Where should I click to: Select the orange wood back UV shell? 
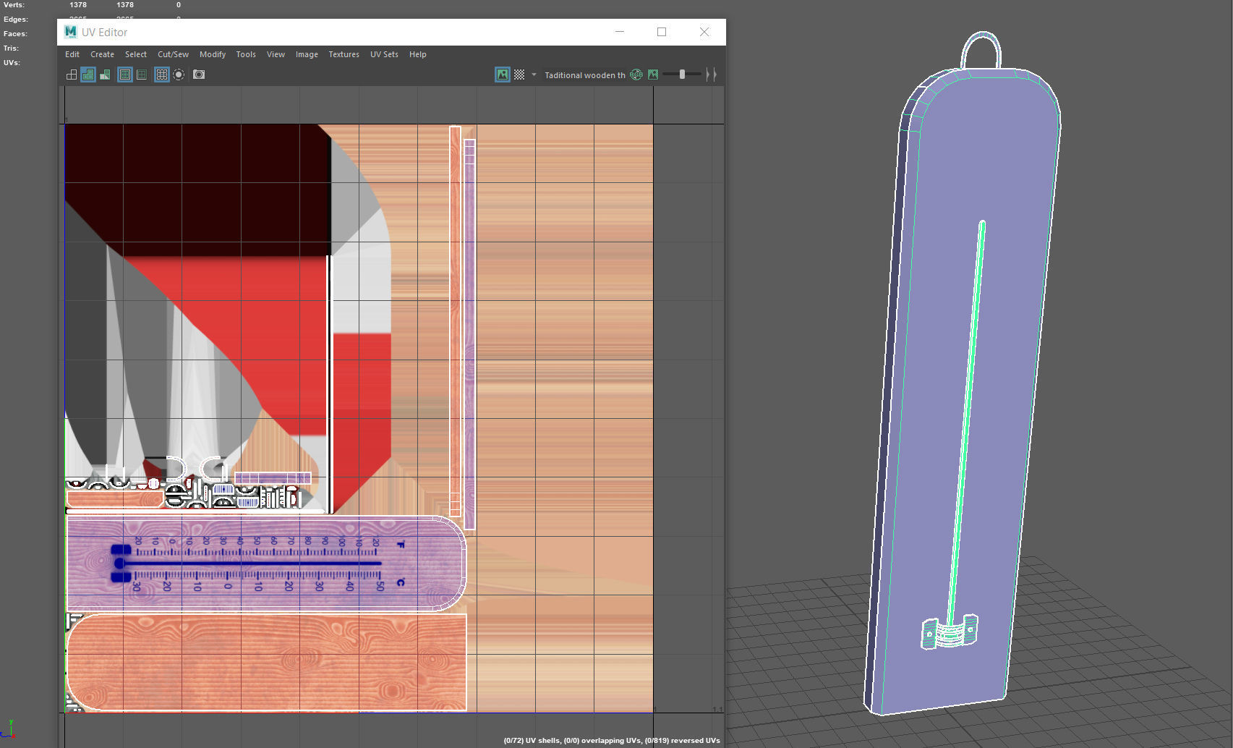tap(266, 662)
